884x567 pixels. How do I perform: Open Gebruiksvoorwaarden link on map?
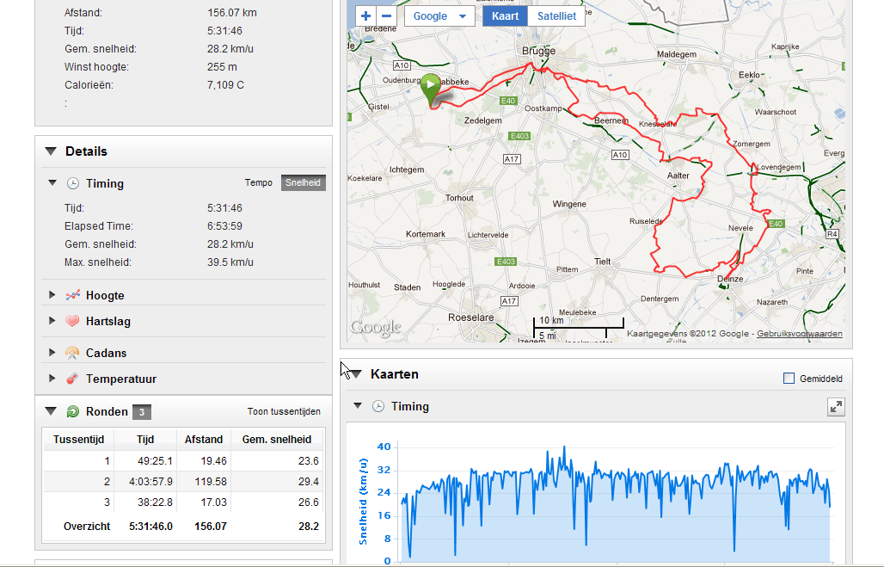tap(800, 334)
